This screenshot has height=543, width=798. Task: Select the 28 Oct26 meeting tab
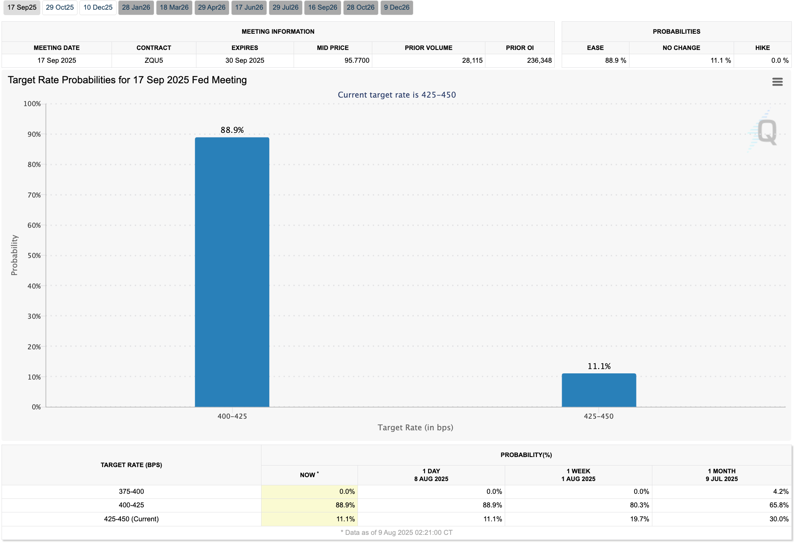360,7
